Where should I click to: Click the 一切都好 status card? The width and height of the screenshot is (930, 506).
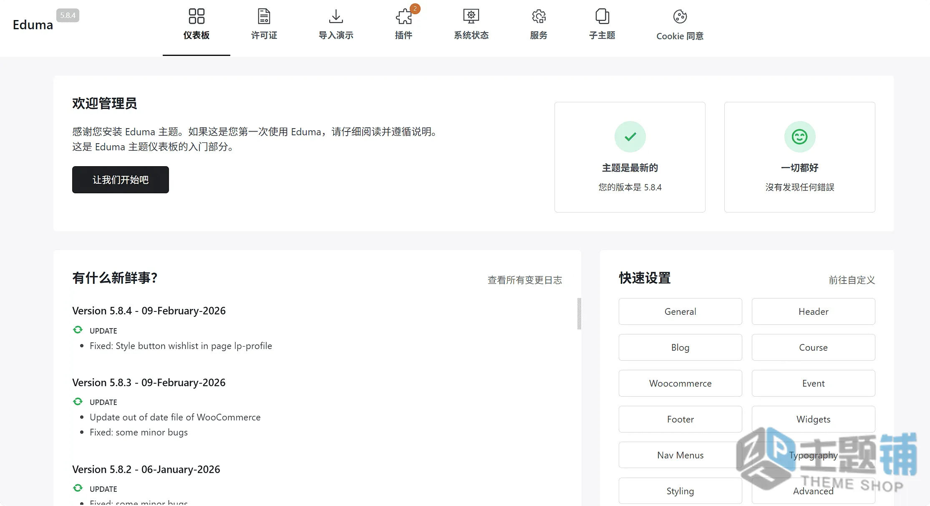(x=800, y=157)
